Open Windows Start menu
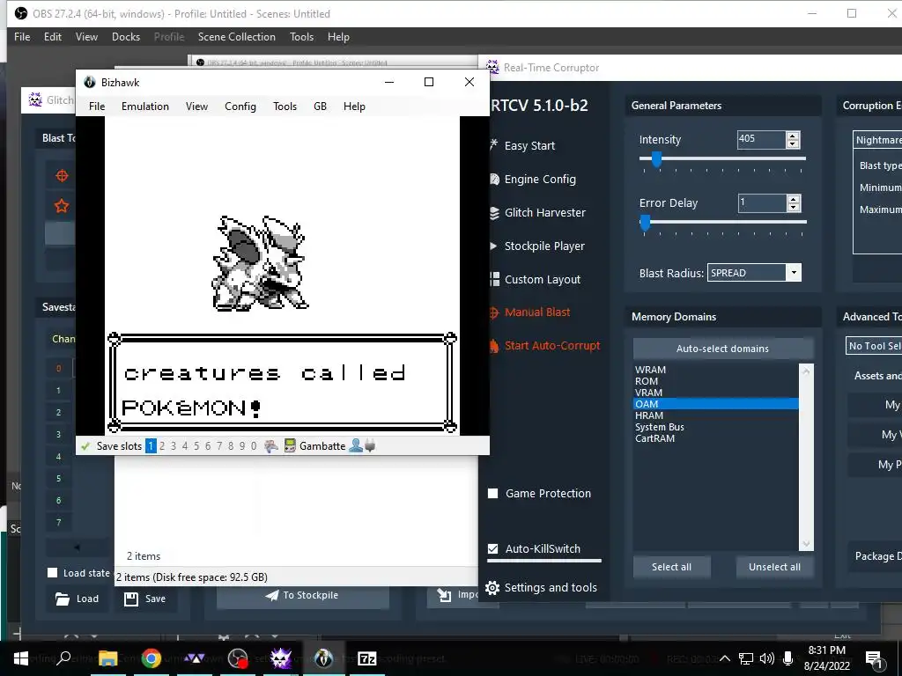902x676 pixels. (21, 658)
